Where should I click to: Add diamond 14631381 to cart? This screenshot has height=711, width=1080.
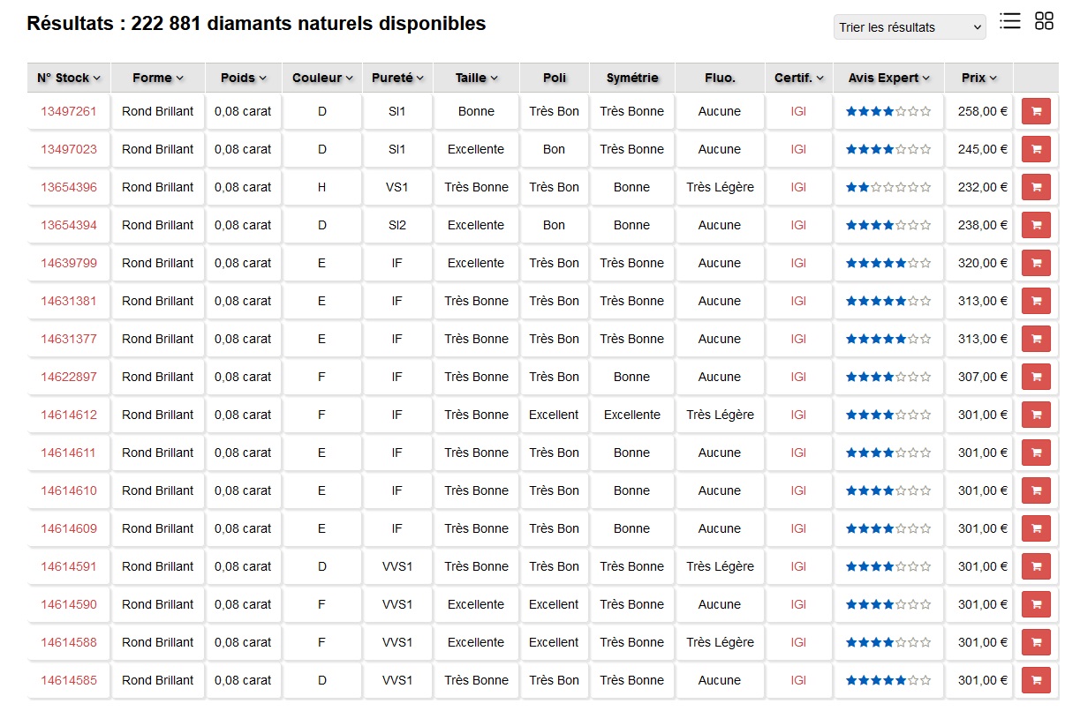click(x=1035, y=301)
